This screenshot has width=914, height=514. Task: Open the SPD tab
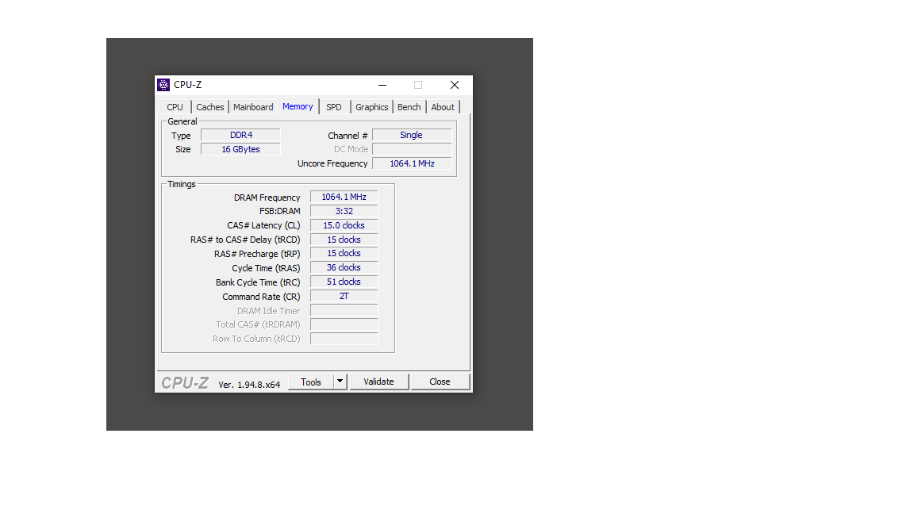pos(334,107)
